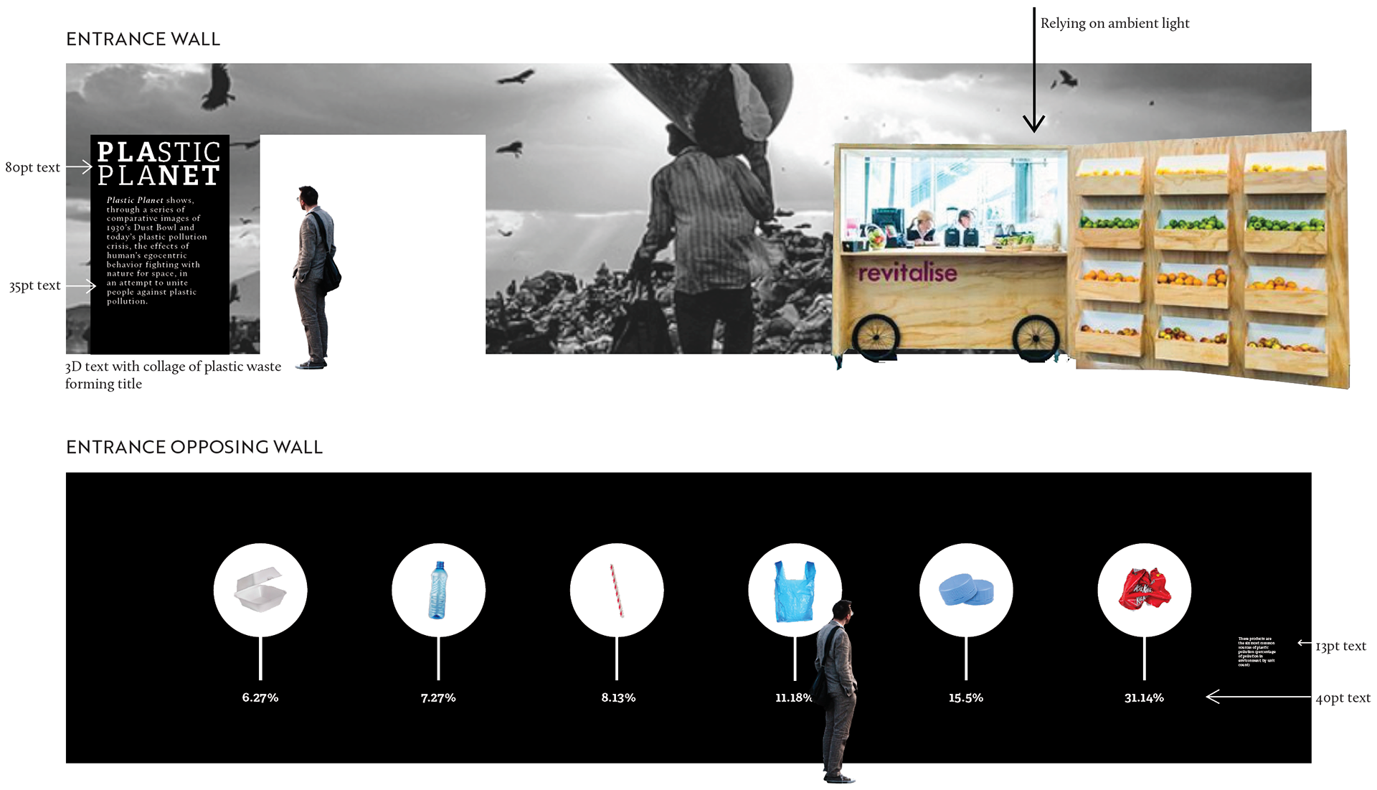Select the ENTRANCE WALL heading
This screenshot has width=1377, height=790.
click(x=143, y=39)
